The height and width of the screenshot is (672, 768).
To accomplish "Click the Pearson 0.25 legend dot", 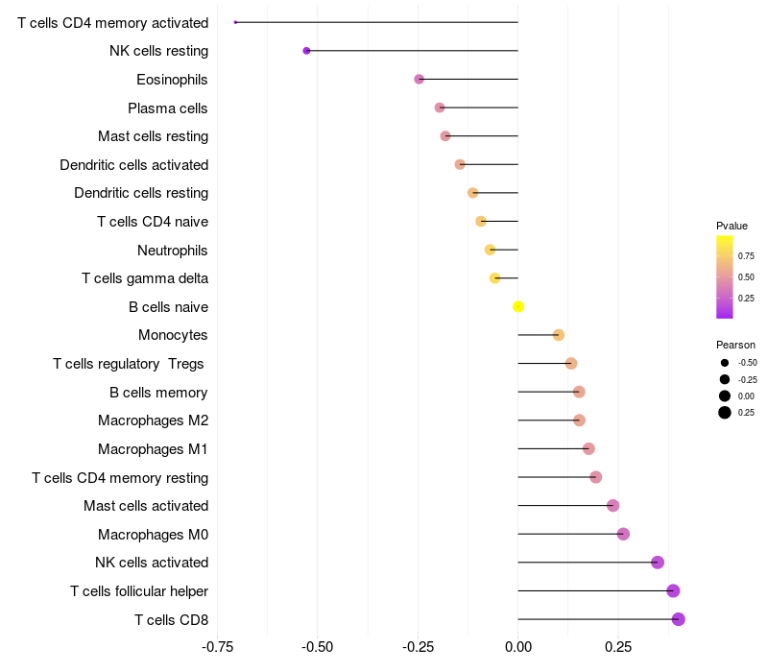I will (x=725, y=413).
